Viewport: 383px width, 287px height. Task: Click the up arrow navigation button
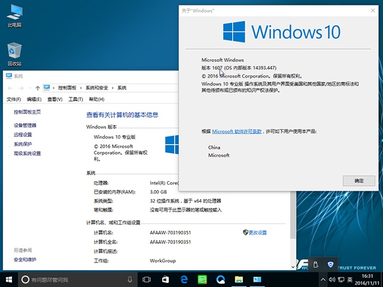point(38,88)
